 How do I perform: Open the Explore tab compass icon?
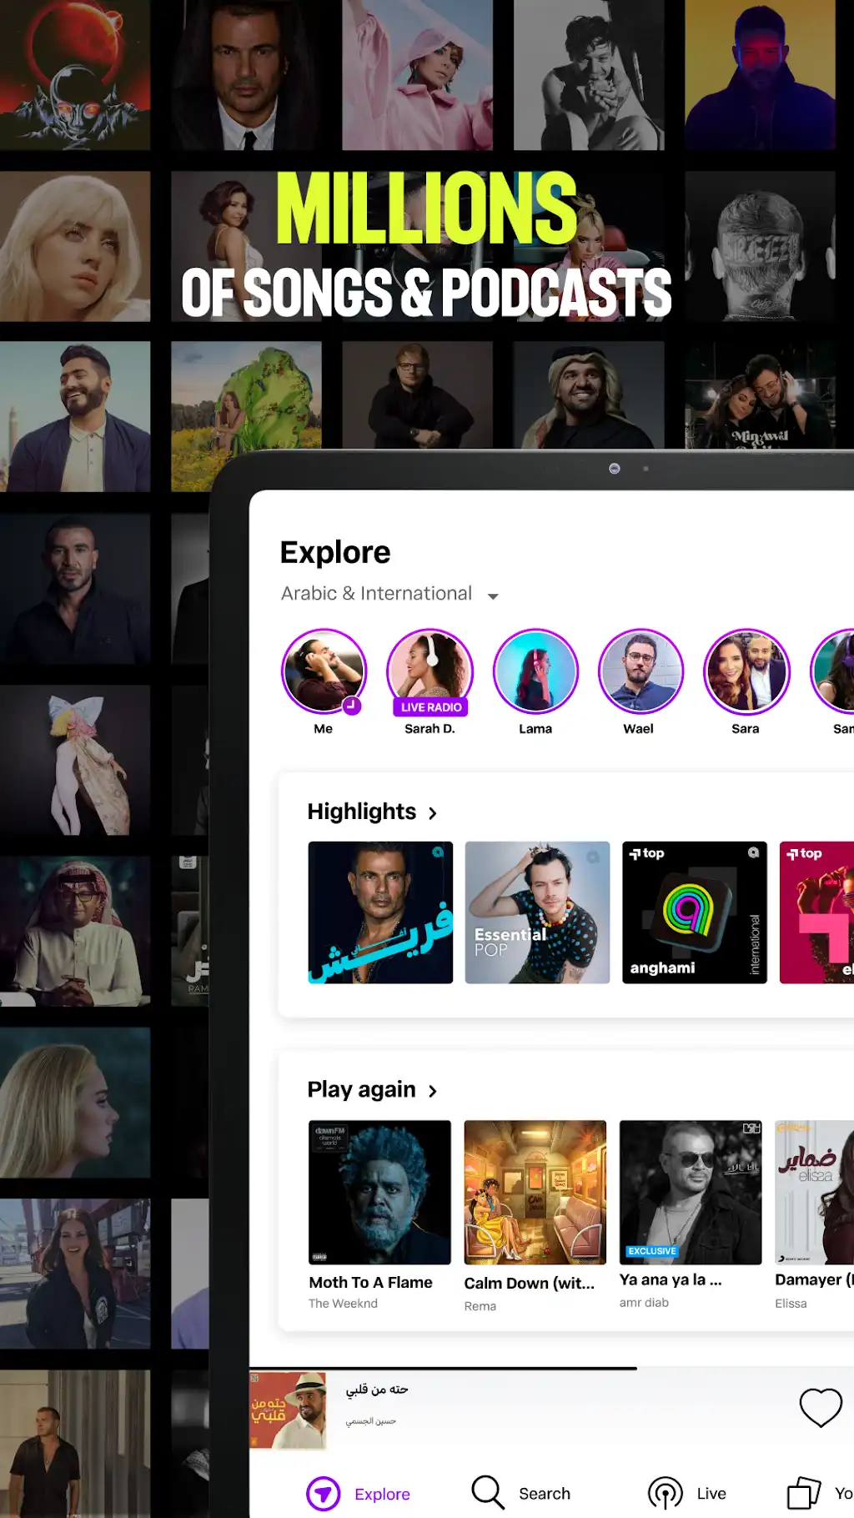point(324,1493)
